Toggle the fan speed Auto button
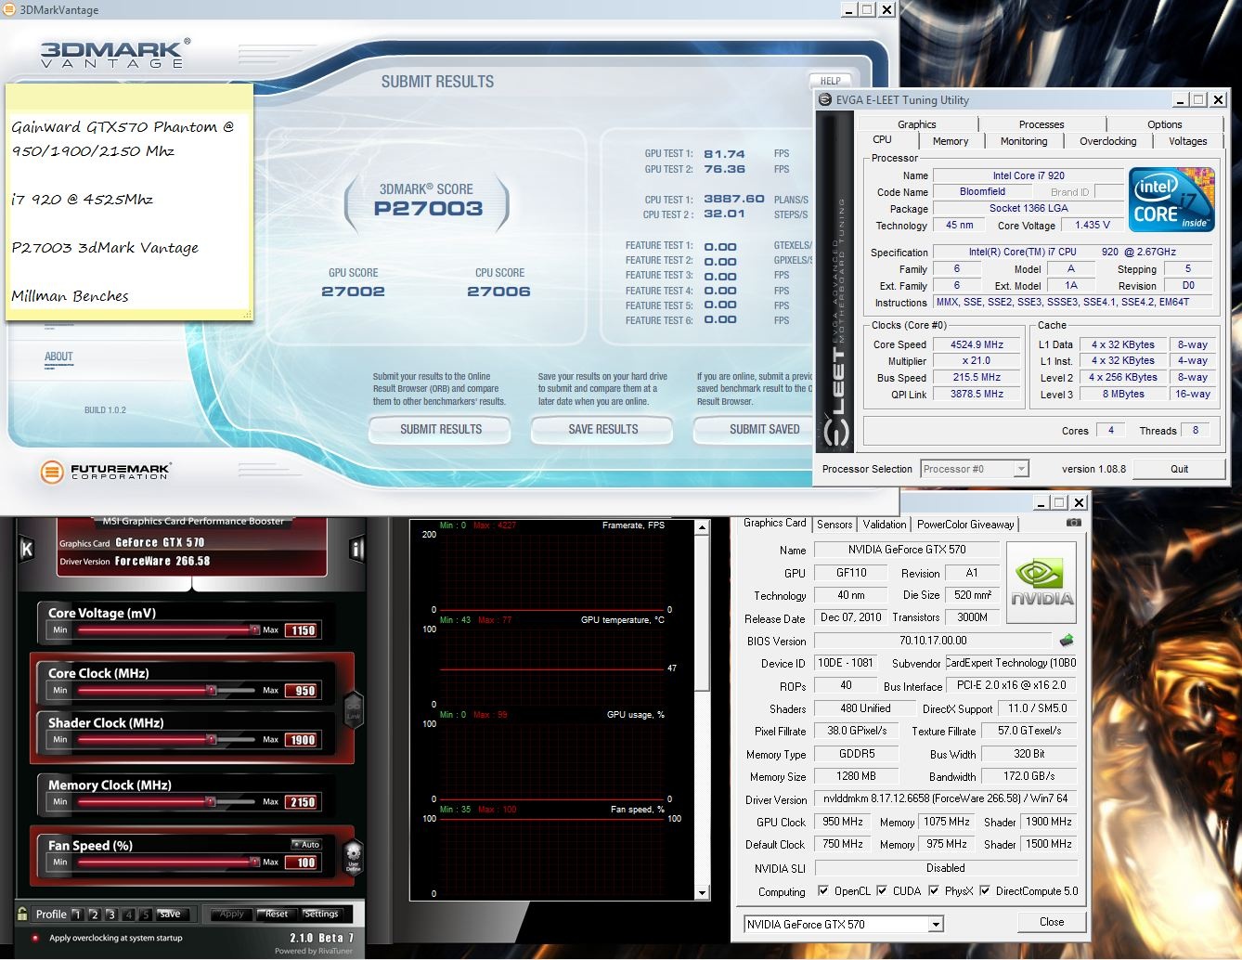This screenshot has height=960, width=1242. [x=305, y=844]
